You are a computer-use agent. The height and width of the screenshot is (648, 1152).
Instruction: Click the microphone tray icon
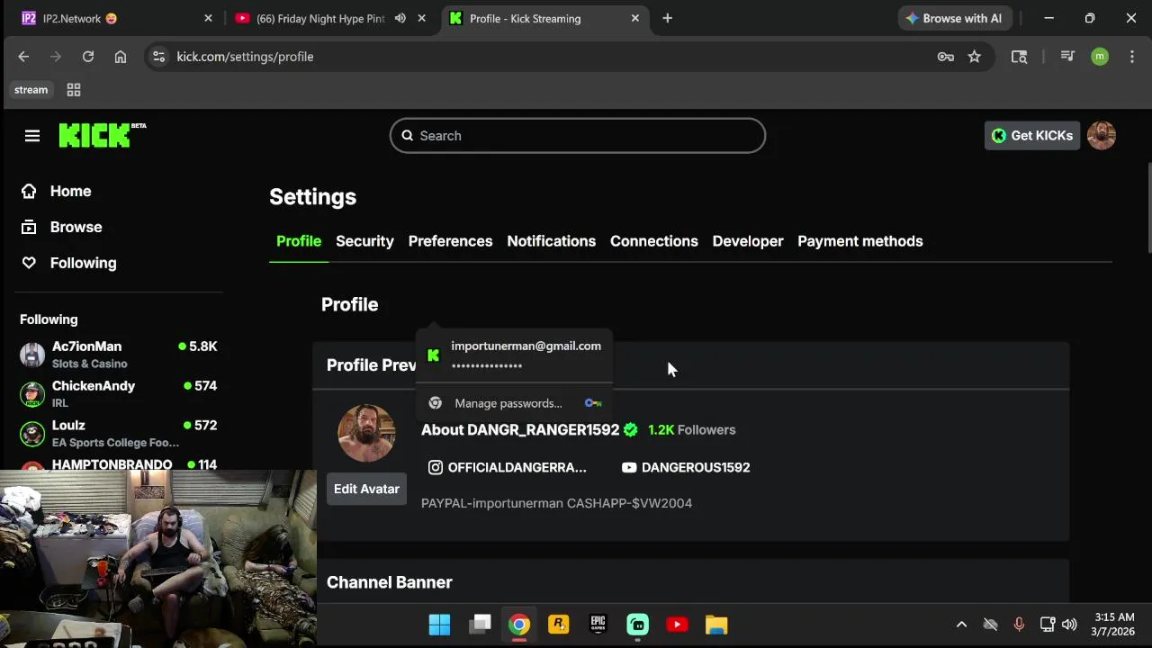[1019, 625]
